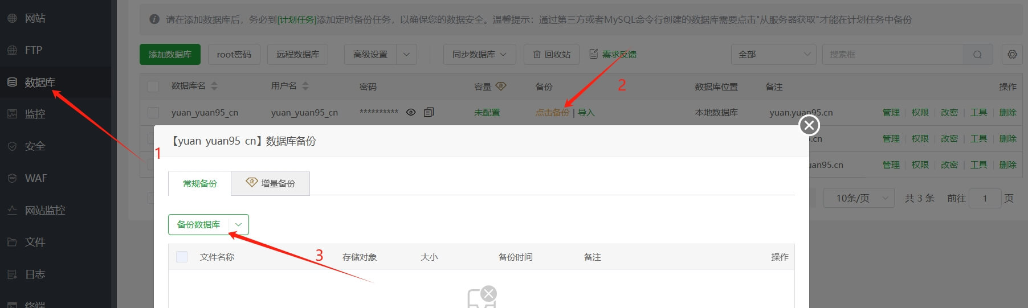Click the 文件 folder icon
The image size is (1028, 308).
coord(12,242)
